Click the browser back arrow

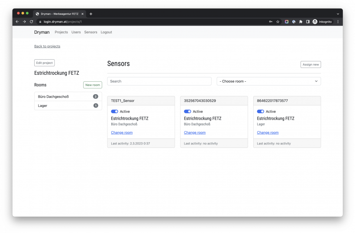[17, 21]
